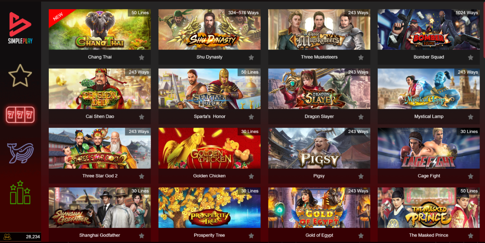
Task: Add Golden Chicken to favorites
Action: pos(251,176)
